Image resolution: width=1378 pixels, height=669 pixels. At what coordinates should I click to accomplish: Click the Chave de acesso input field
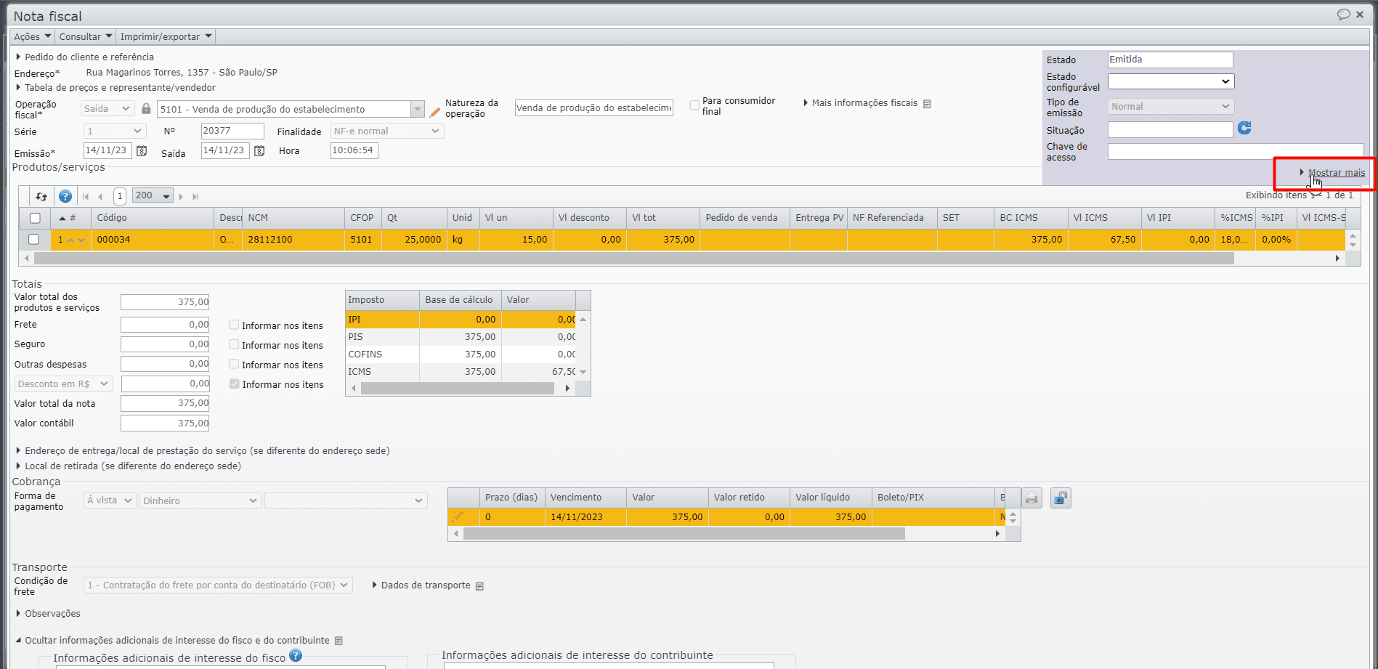pyautogui.click(x=1235, y=152)
